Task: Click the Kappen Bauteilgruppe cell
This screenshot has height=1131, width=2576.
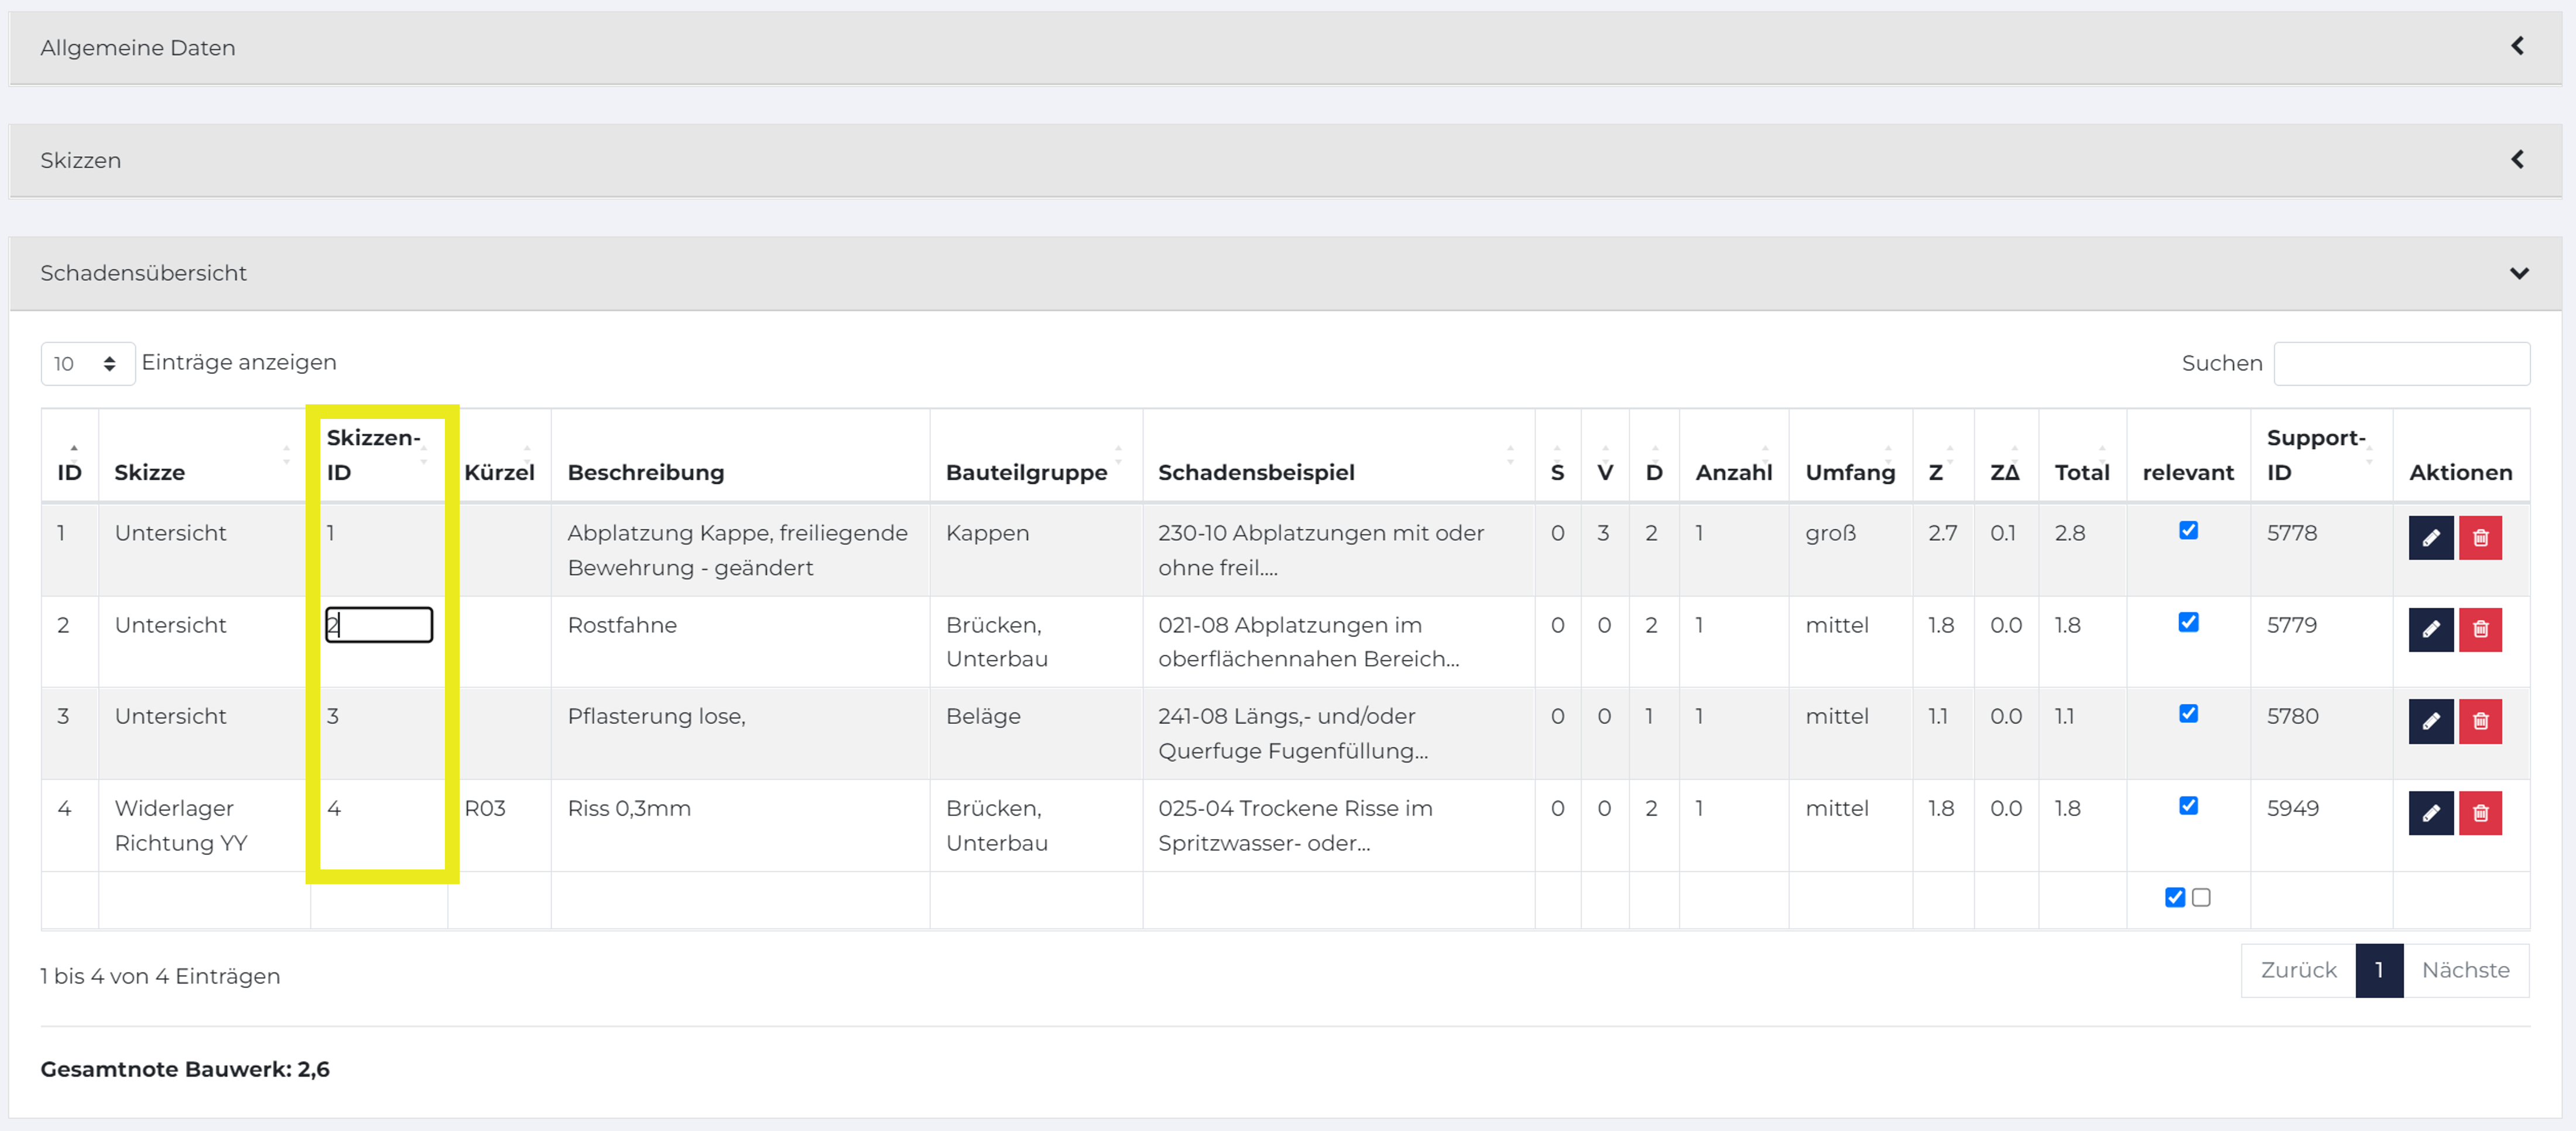Action: [x=1036, y=549]
